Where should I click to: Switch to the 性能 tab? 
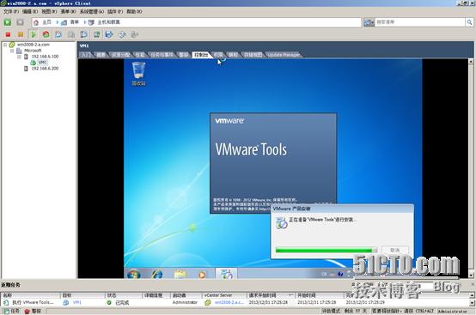click(140, 55)
